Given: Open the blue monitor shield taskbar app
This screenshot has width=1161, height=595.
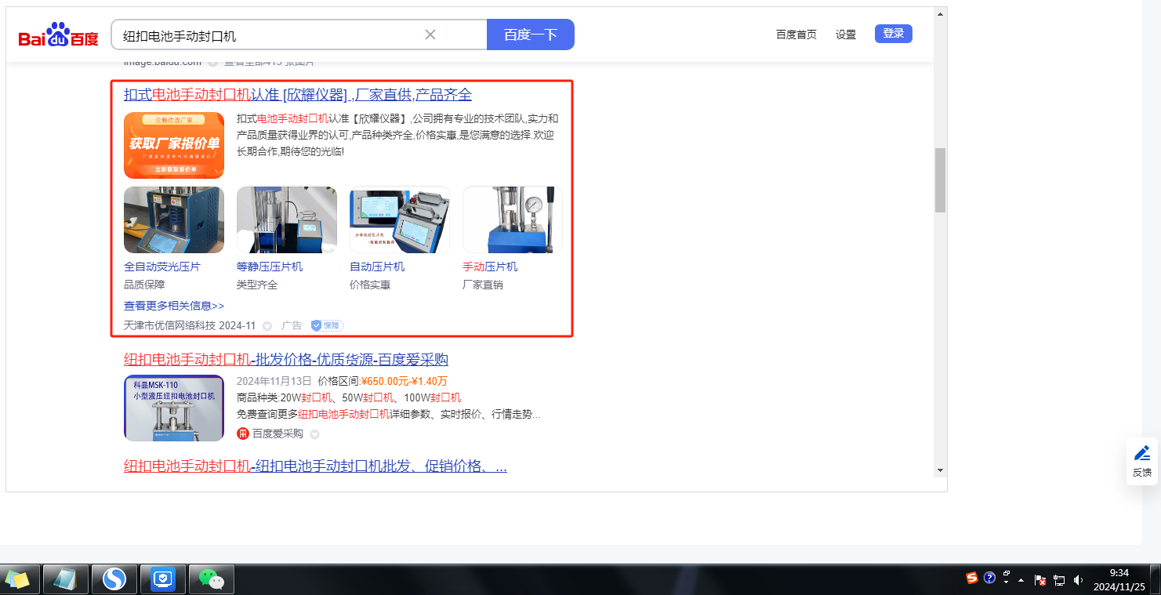Looking at the screenshot, I should click(162, 579).
